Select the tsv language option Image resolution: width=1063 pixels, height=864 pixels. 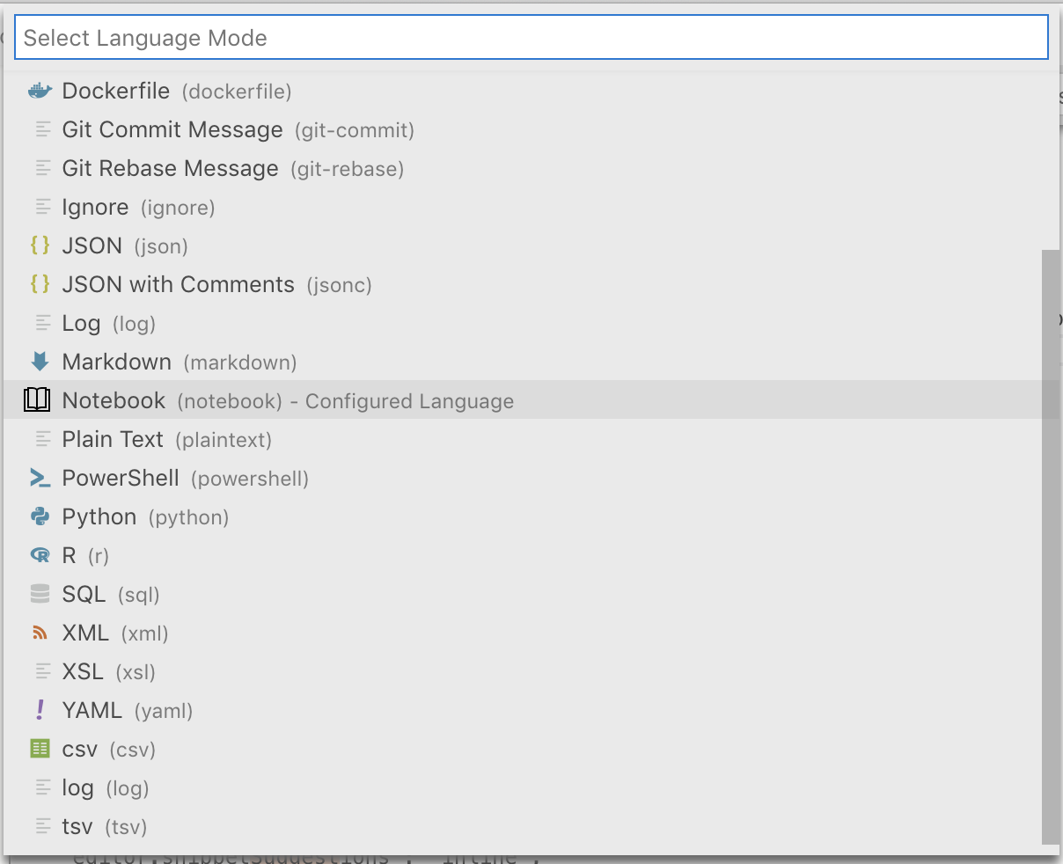click(x=77, y=825)
